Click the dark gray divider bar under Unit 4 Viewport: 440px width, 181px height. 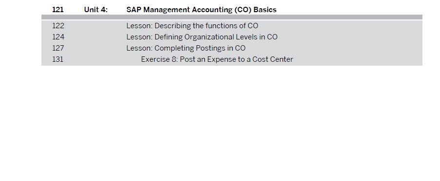232,17
